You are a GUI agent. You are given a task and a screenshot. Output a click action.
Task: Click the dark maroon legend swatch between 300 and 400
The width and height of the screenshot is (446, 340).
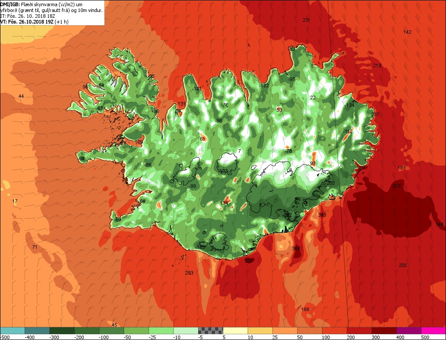[384, 330]
